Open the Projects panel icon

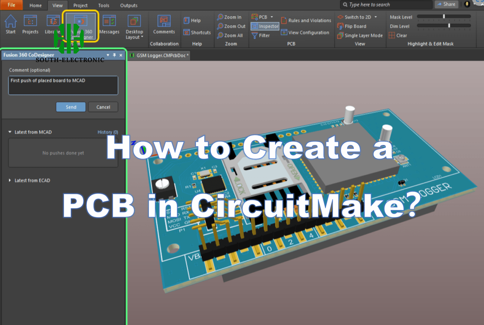click(x=30, y=24)
